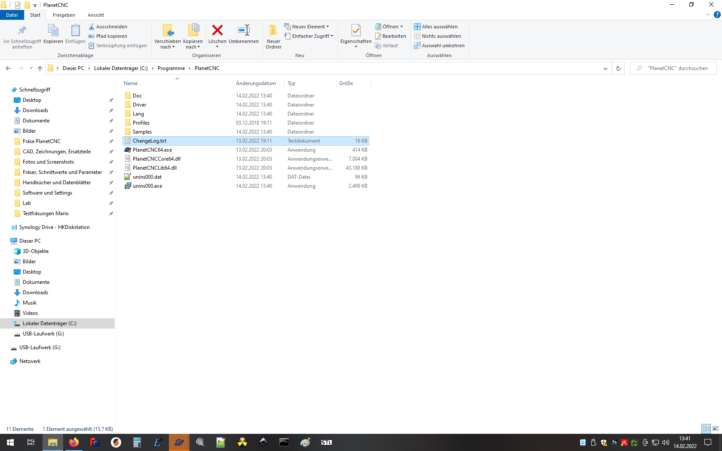Switch to the Ansicht ribbon tab

(x=96, y=15)
